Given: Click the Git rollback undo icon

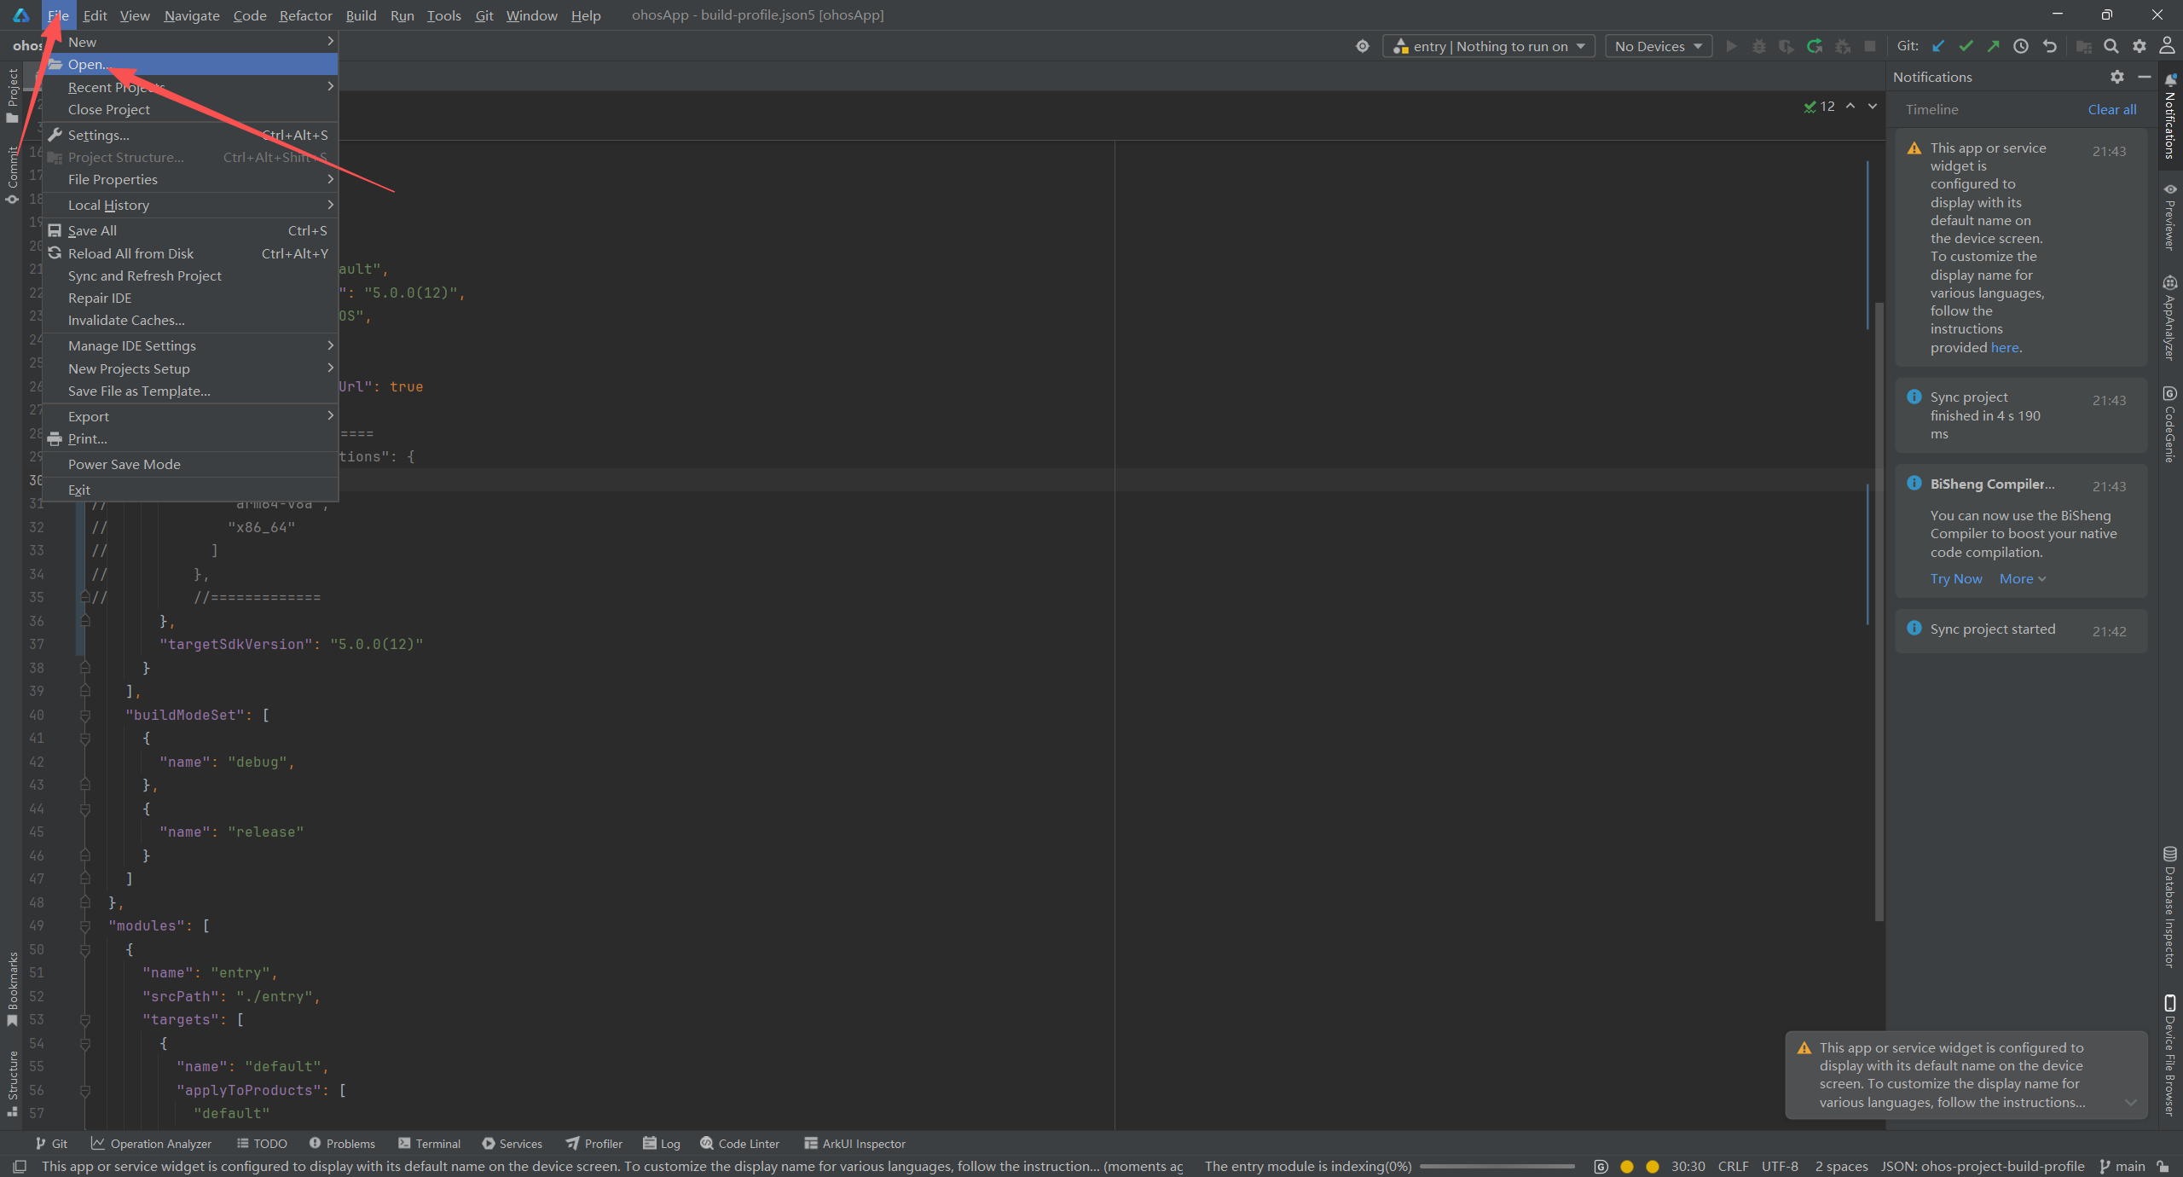Looking at the screenshot, I should point(2050,46).
